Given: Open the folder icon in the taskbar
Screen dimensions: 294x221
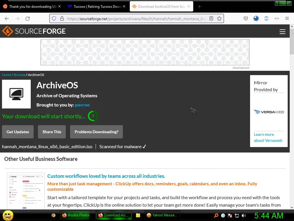Looking at the screenshot, I should coord(138,215).
